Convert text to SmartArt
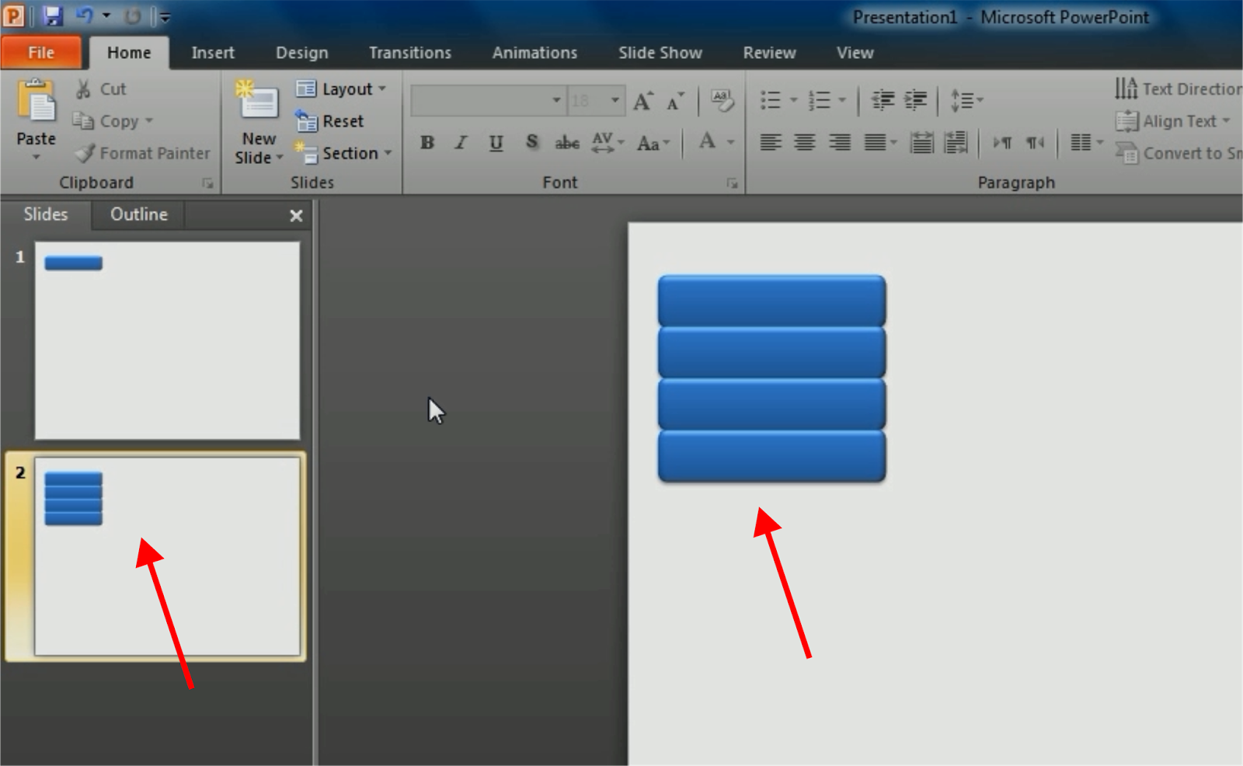Screen dimensions: 1243x766 tap(1179, 153)
